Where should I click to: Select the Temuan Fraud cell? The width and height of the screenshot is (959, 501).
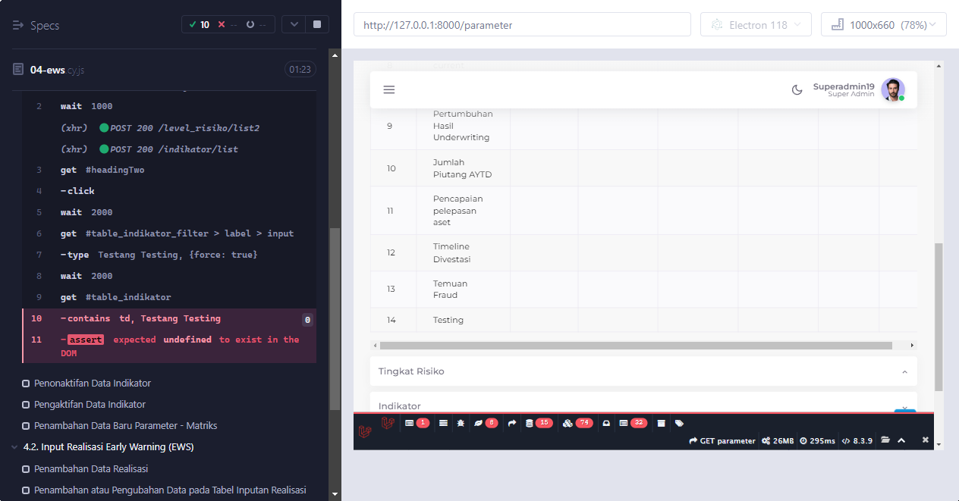pos(463,290)
